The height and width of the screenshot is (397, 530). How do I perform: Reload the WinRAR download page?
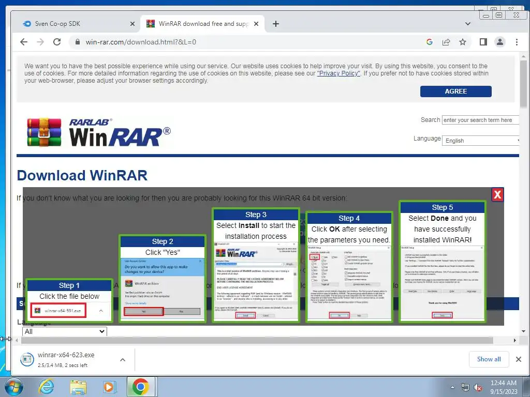click(x=57, y=42)
